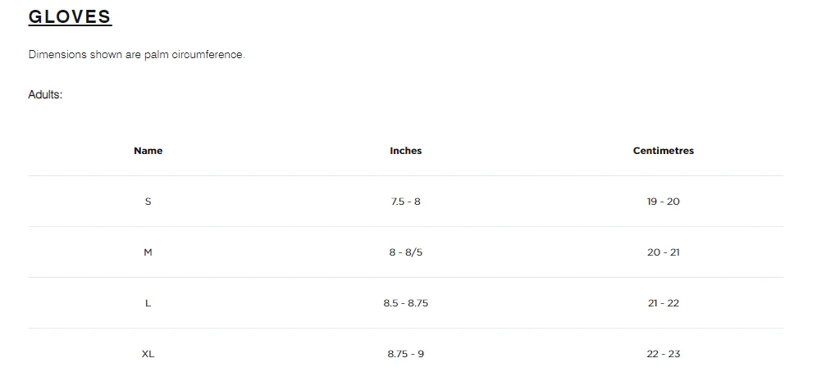Click the '8.75 - 9' inches cell
Image resolution: width=826 pixels, height=390 pixels.
point(406,354)
